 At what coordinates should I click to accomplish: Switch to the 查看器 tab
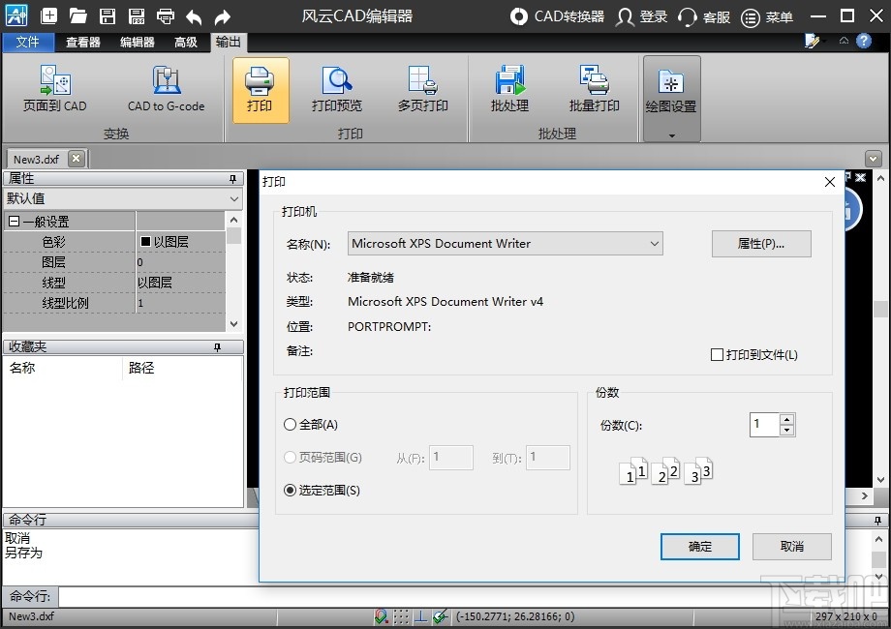[83, 42]
